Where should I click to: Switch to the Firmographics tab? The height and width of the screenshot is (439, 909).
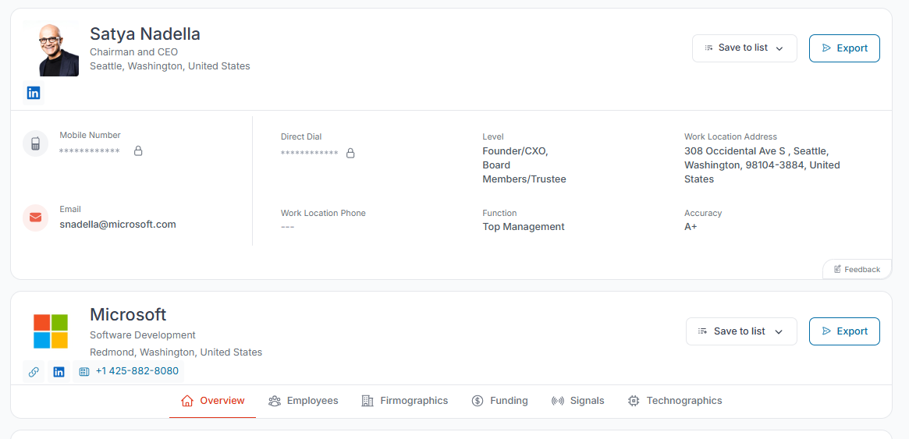[x=405, y=401]
